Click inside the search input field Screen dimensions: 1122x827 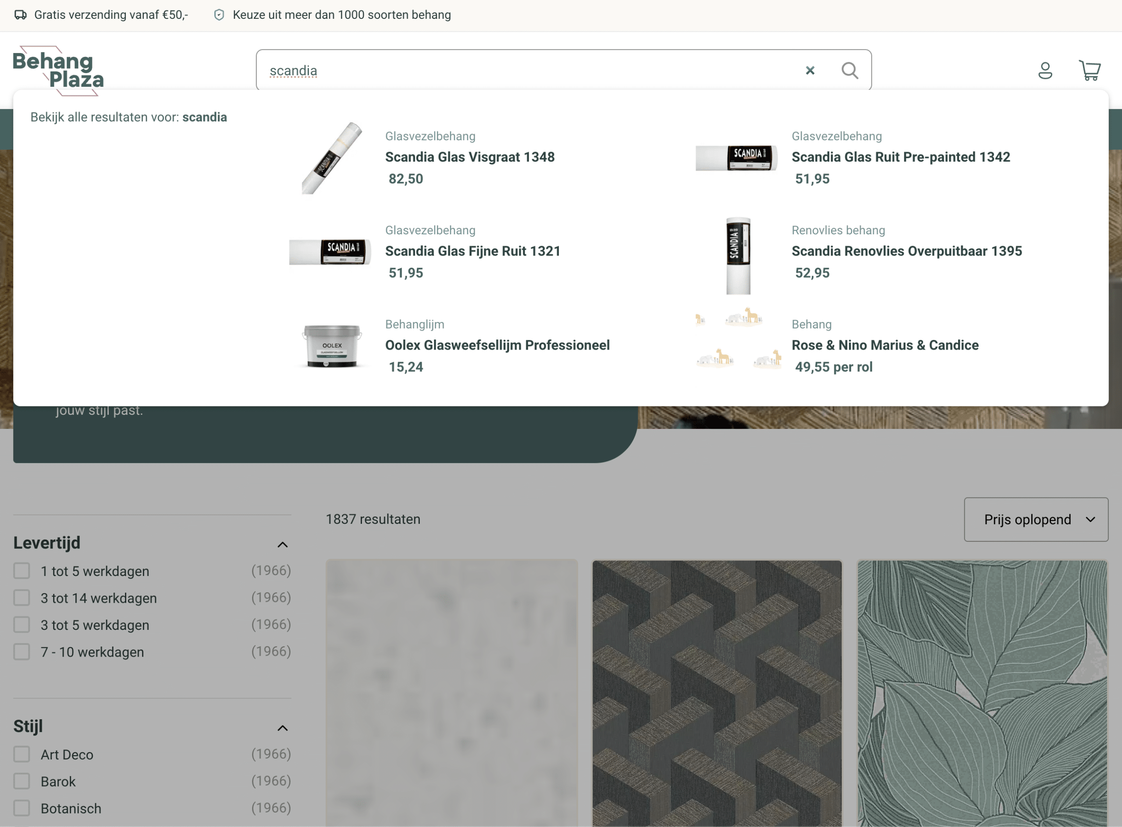tap(501, 70)
